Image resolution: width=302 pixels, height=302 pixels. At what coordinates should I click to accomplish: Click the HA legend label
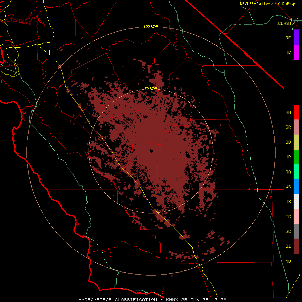pos(288,112)
